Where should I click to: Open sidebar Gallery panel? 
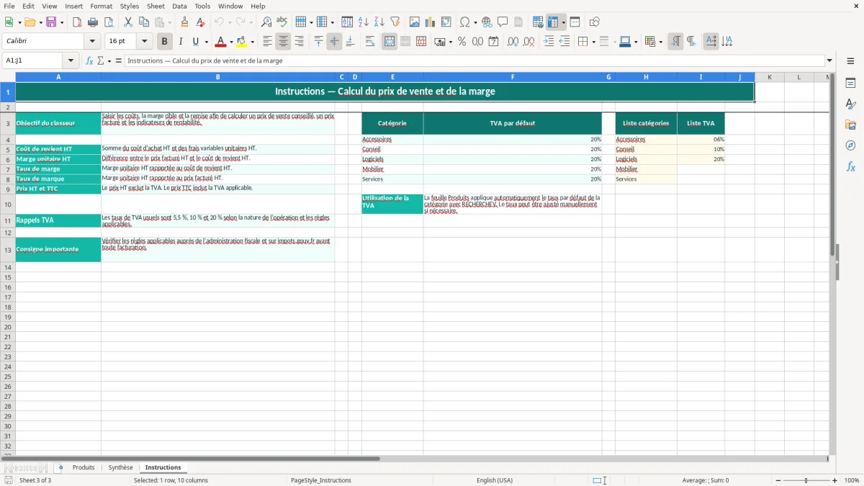(850, 125)
